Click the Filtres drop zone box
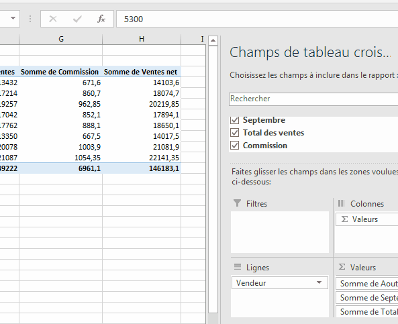Image resolution: width=398 pixels, height=324 pixels. pyautogui.click(x=280, y=232)
